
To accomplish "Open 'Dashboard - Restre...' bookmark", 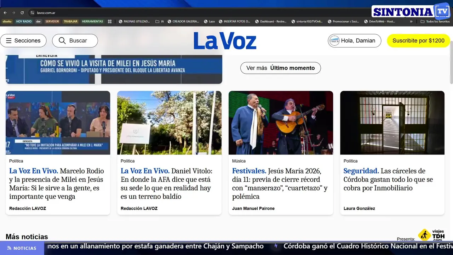I will point(271,22).
